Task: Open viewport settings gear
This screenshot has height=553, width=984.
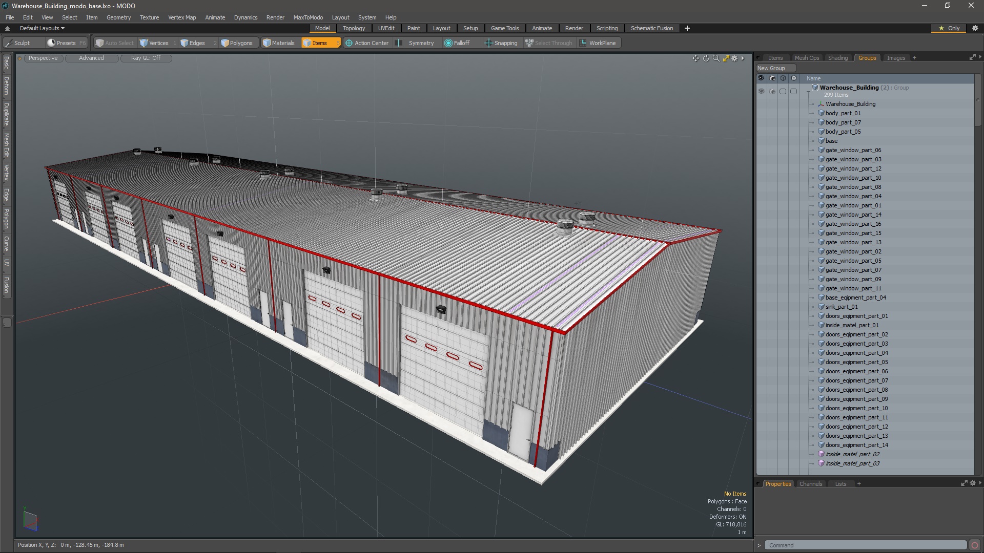Action: [734, 58]
